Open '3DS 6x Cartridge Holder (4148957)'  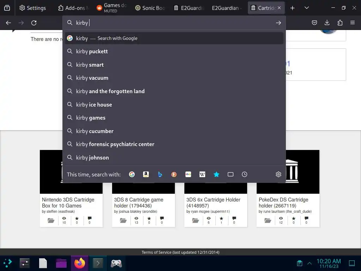pos(213,203)
